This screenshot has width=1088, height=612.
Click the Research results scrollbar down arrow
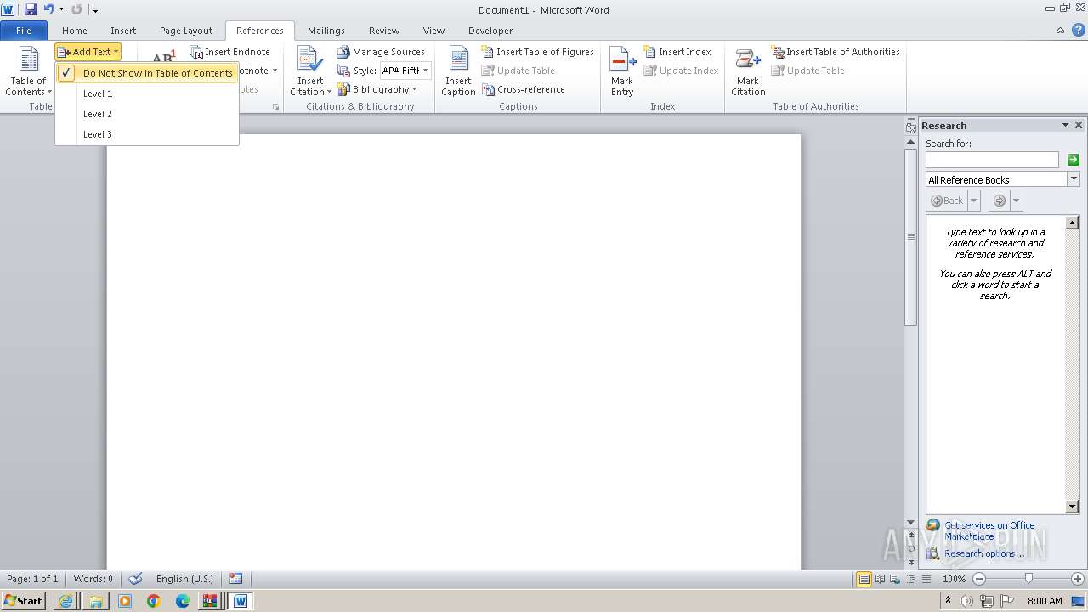tap(1072, 507)
